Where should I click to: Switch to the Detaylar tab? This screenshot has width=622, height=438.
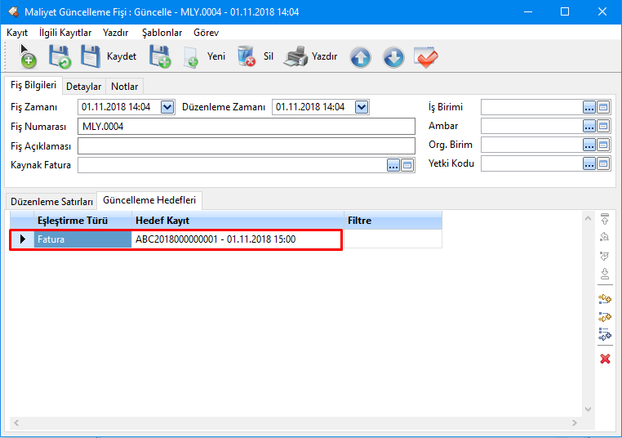(83, 86)
